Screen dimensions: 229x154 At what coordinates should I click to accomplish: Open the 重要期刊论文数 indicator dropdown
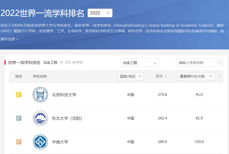[196, 76]
